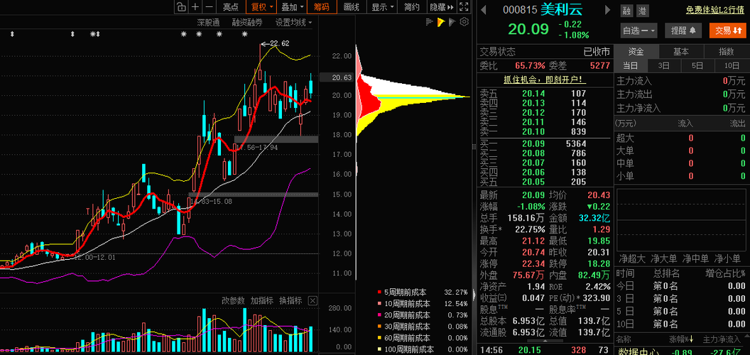Image resolution: width=750 pixels, height=355 pixels.
Task: Select the 5日 period tab
Action: (697, 66)
